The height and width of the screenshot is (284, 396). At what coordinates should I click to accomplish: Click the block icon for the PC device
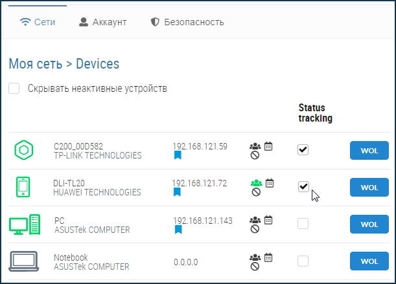click(x=256, y=229)
